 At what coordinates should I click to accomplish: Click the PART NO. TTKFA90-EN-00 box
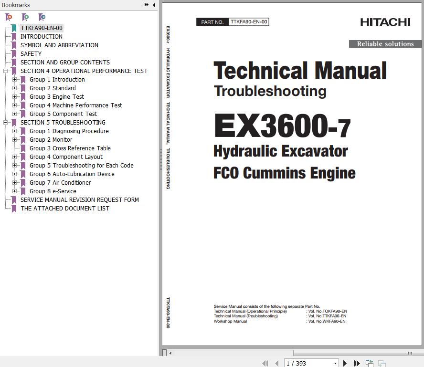[x=233, y=22]
